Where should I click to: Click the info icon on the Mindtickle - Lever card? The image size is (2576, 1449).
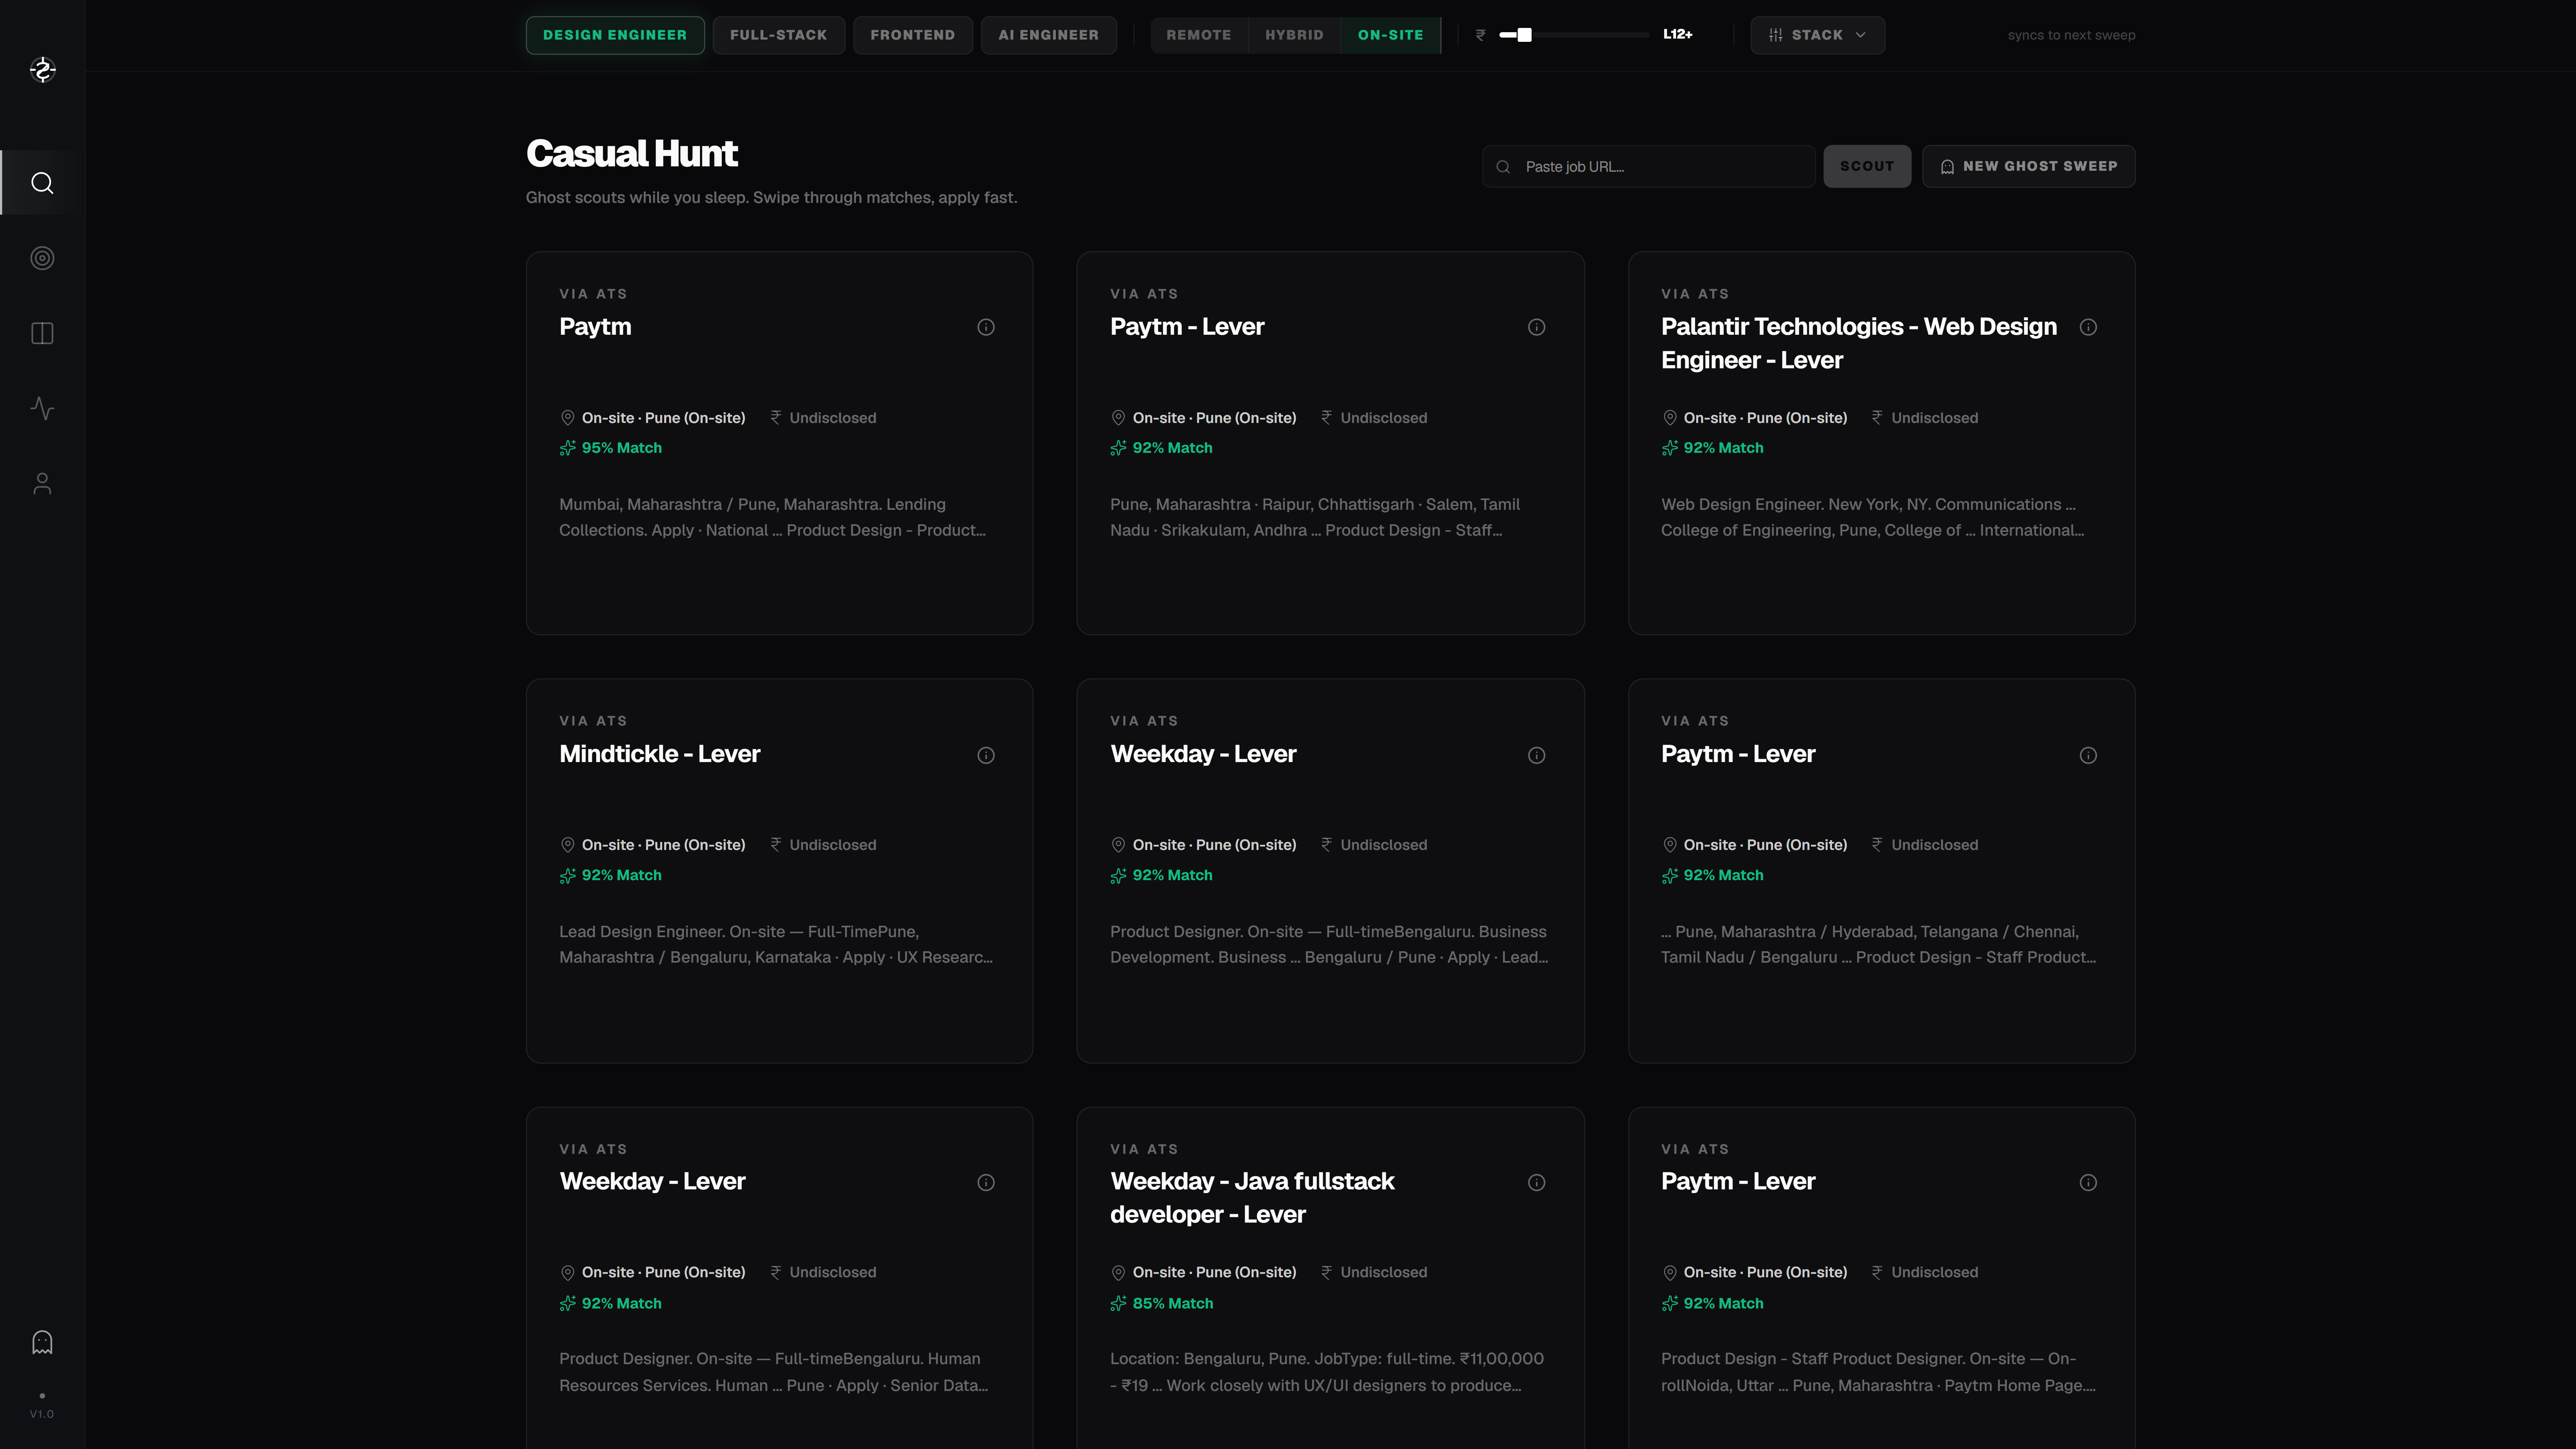(986, 755)
